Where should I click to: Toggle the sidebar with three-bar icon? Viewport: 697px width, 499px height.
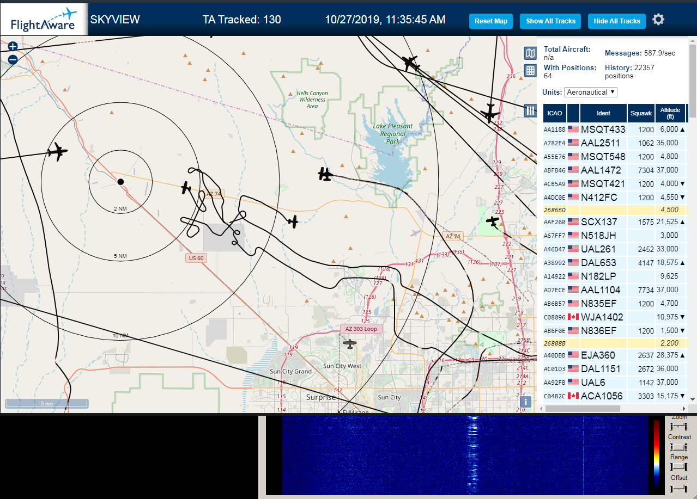tap(530, 110)
